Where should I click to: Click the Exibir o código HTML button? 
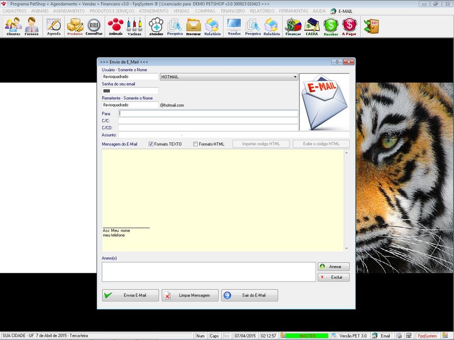coord(321,144)
